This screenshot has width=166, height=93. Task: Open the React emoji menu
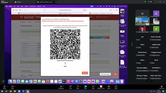[78, 87]
